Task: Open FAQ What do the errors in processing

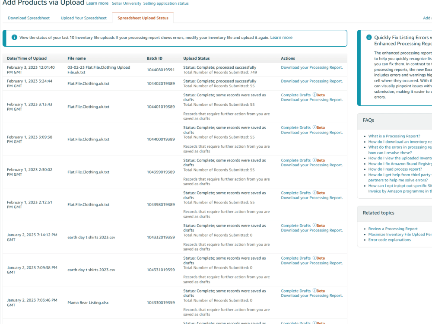Action: [400, 150]
